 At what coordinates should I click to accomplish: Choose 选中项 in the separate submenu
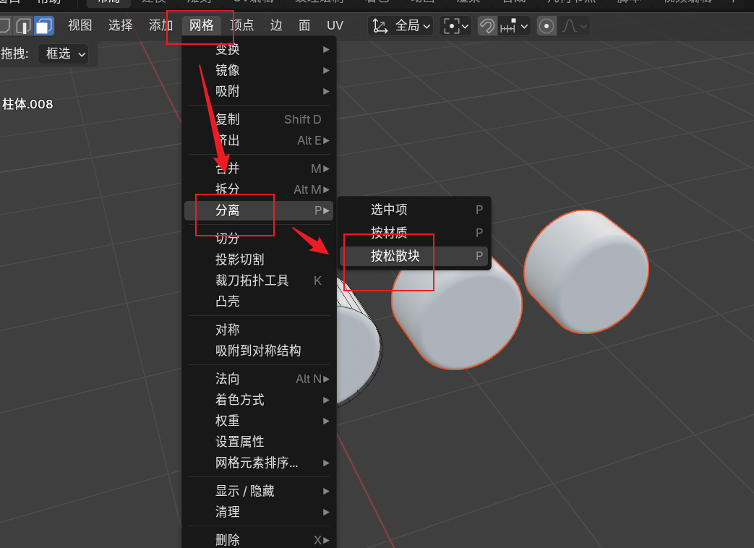point(389,210)
